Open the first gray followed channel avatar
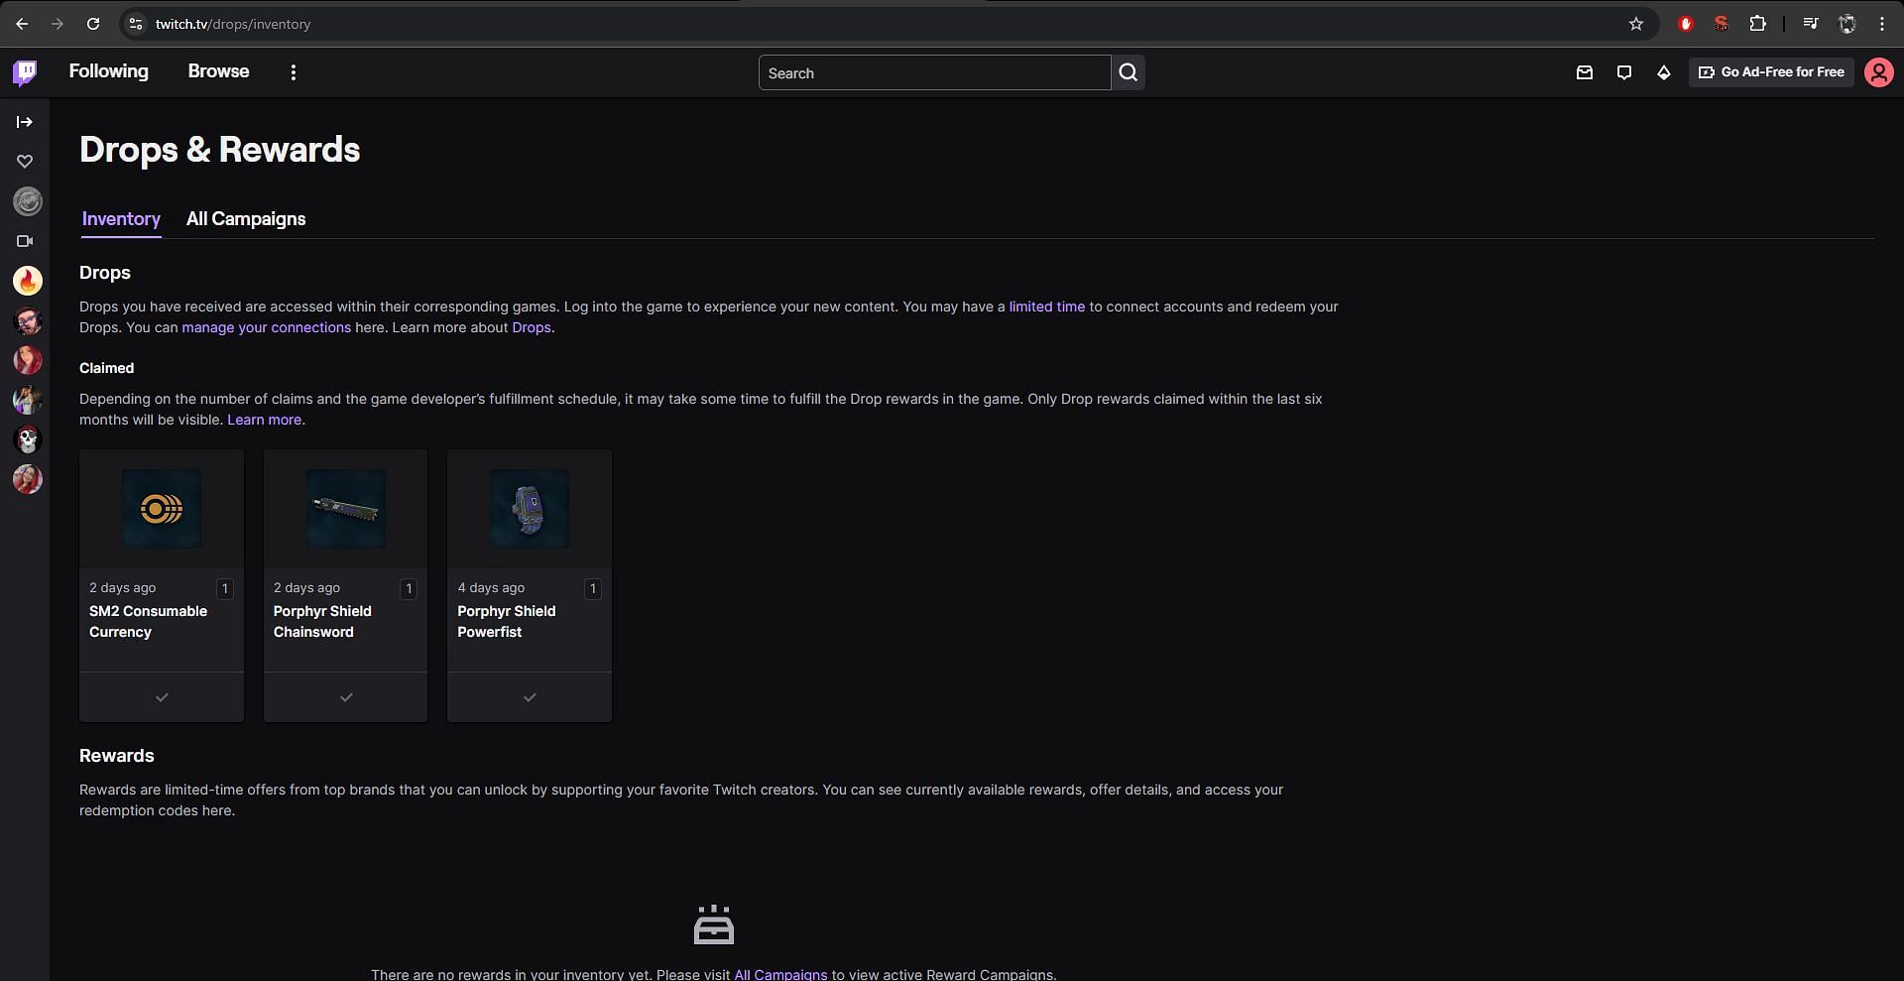 click(28, 201)
